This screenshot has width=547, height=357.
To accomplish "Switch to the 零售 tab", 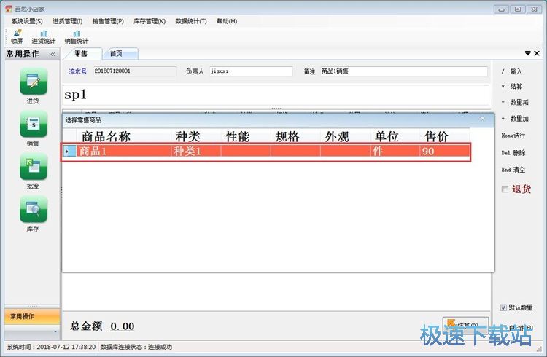I will coord(81,54).
